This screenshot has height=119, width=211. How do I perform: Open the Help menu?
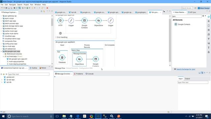pyautogui.click(x=44, y=5)
